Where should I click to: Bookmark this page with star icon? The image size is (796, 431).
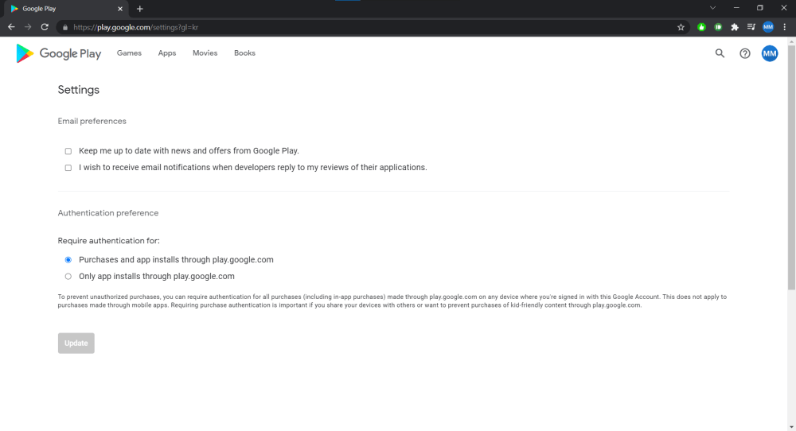(x=681, y=27)
